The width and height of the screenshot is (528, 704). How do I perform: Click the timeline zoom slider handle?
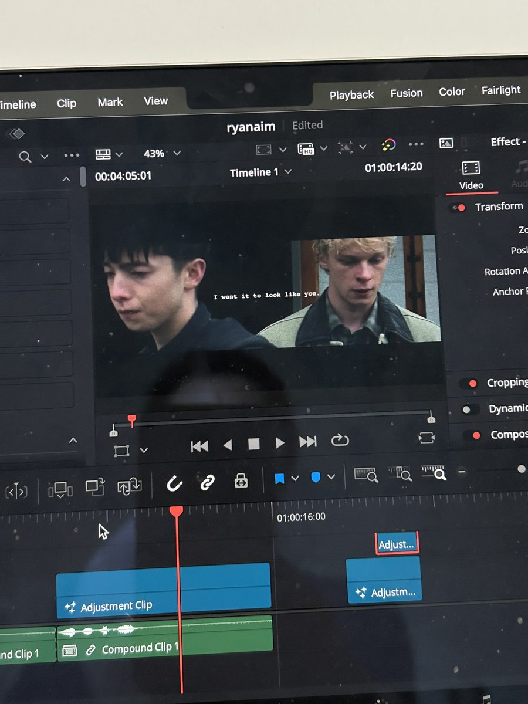(522, 469)
